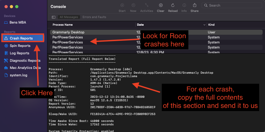Select the Errors and Faults filter
Image resolution: width=265 pixels, height=132 pixels.
click(x=94, y=17)
